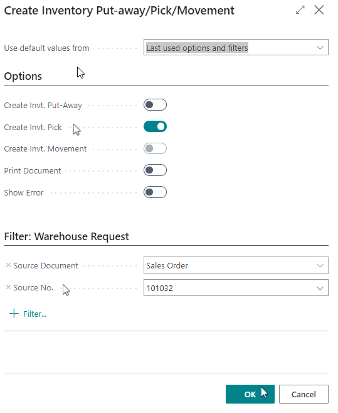
Task: Collapse Filter: Warehouse Request section header
Action: click(x=66, y=236)
